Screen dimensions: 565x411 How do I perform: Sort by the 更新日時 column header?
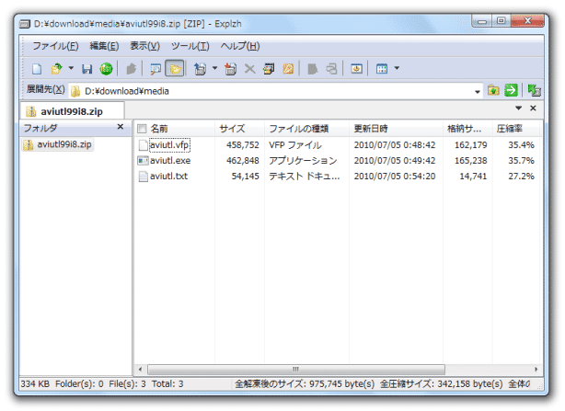pyautogui.click(x=396, y=129)
